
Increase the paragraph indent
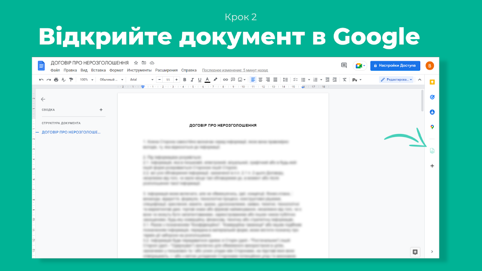point(335,80)
